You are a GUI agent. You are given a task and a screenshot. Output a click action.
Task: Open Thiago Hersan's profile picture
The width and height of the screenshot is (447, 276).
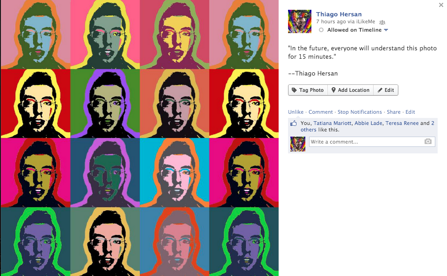pyautogui.click(x=300, y=21)
